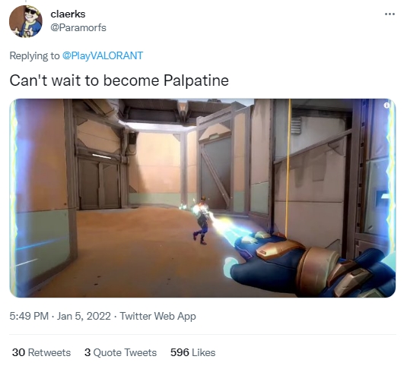Open the 5:49 PM time link
This screenshot has width=407, height=369.
point(29,316)
